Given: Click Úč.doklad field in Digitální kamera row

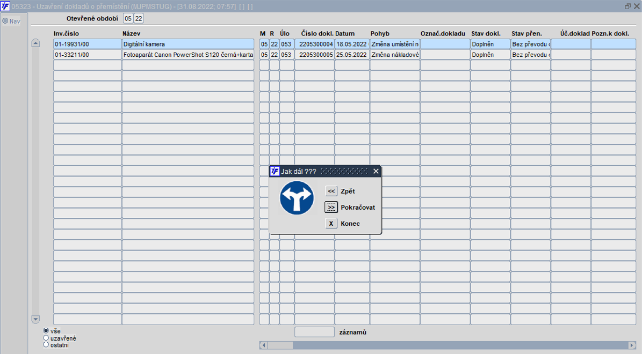Looking at the screenshot, I should [571, 44].
